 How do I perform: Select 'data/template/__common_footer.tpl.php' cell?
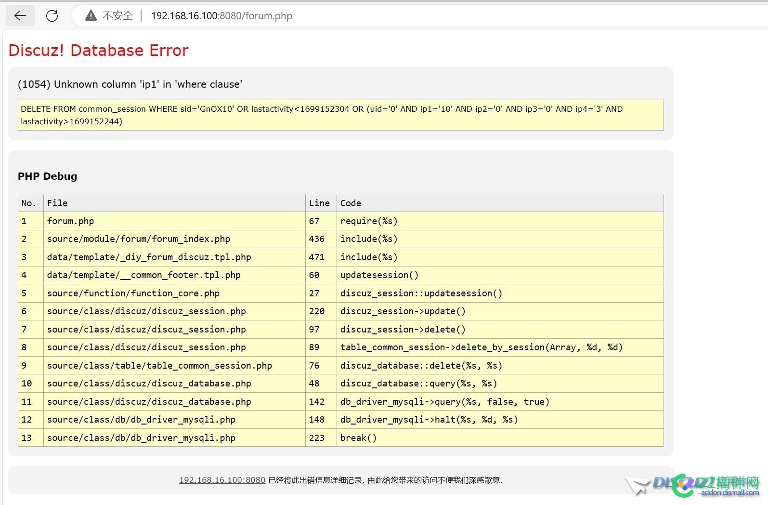(174, 275)
